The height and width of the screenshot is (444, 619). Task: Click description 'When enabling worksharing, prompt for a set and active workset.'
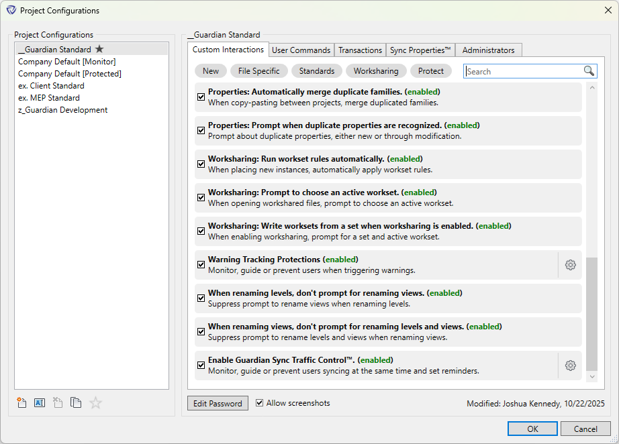pyautogui.click(x=324, y=237)
